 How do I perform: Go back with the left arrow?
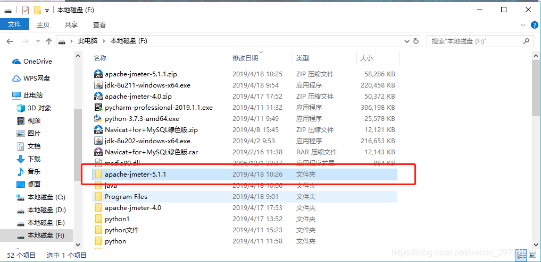[x=10, y=41]
